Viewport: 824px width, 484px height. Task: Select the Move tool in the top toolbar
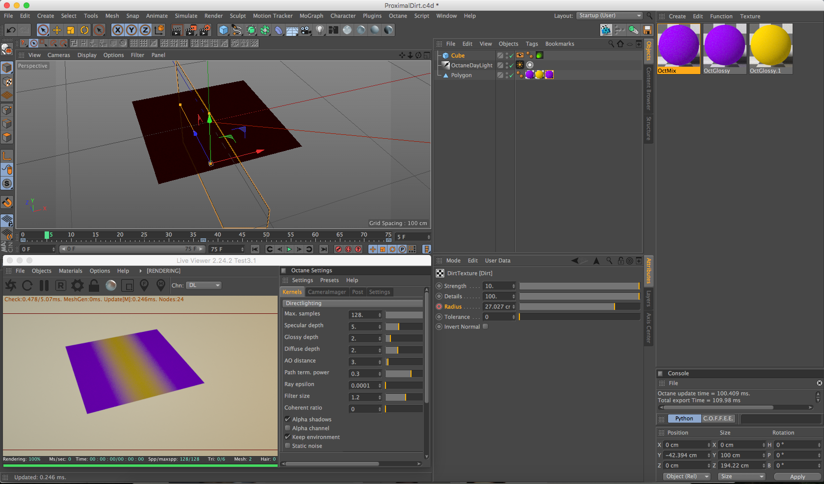(x=57, y=30)
